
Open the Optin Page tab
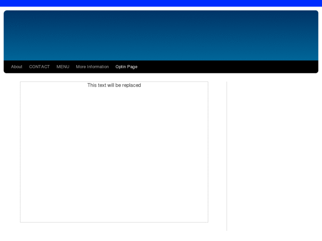click(126, 67)
